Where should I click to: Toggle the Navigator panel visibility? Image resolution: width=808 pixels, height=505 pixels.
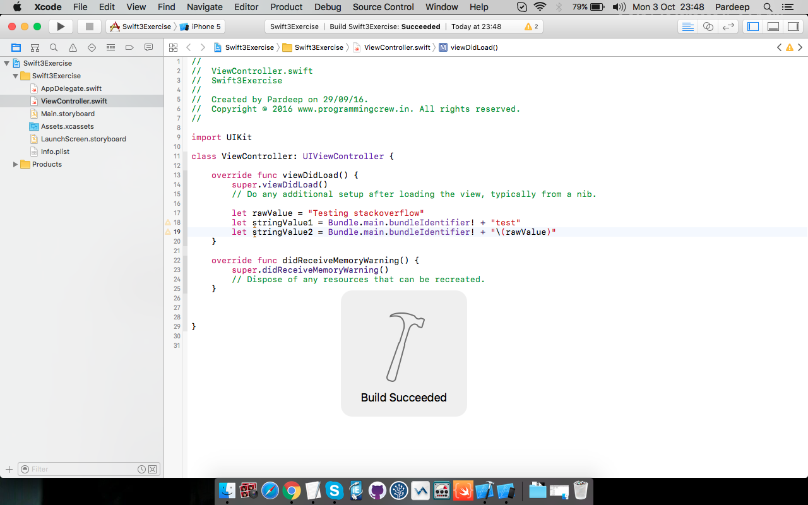tap(752, 27)
